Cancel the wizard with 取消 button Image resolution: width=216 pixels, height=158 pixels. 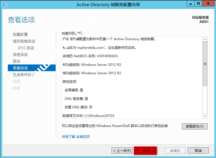coord(198,150)
